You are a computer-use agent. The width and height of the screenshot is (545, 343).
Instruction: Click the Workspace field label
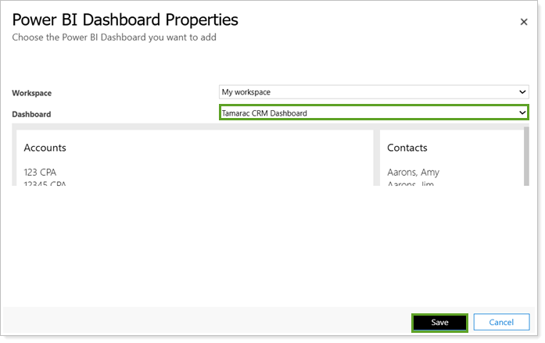[x=32, y=93]
